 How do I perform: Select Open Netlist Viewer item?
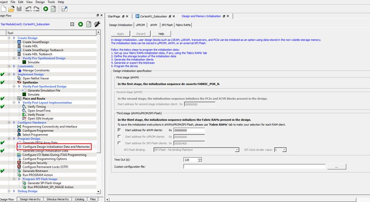click(x=36, y=78)
